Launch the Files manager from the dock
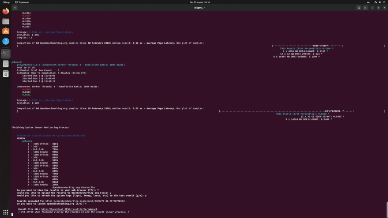Image resolution: width=388 pixels, height=218 pixels. click(x=5, y=22)
